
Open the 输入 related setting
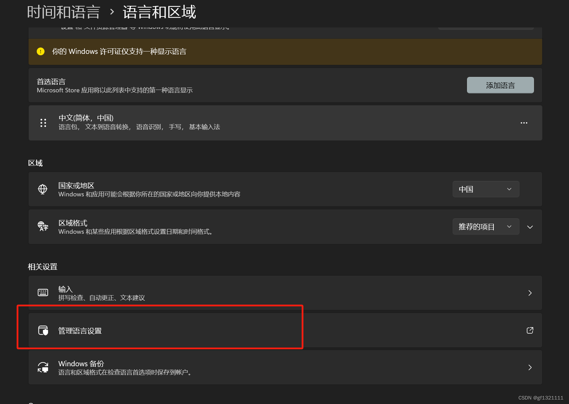tap(285, 293)
